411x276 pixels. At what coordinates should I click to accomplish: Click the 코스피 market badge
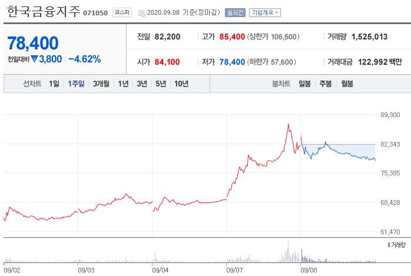pos(122,12)
